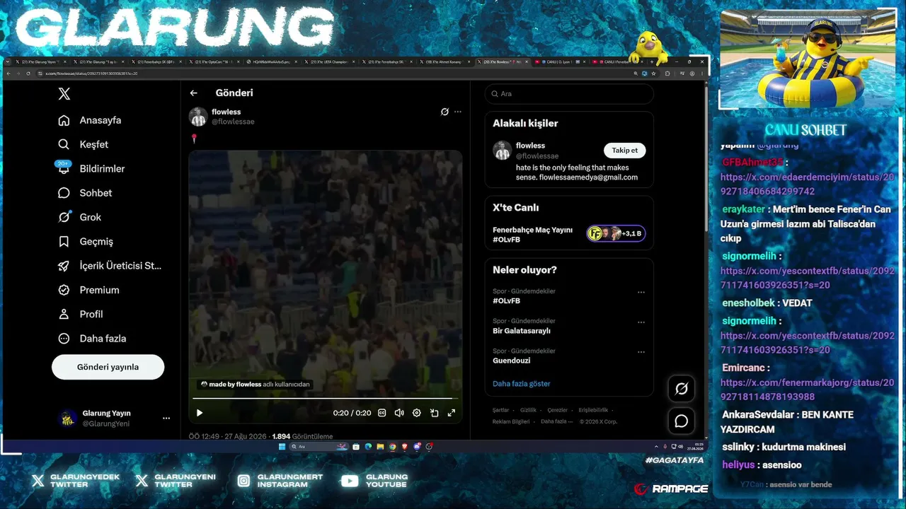Screen dimensions: 906x509
Task: Open Keşfet search page
Action: click(84, 144)
